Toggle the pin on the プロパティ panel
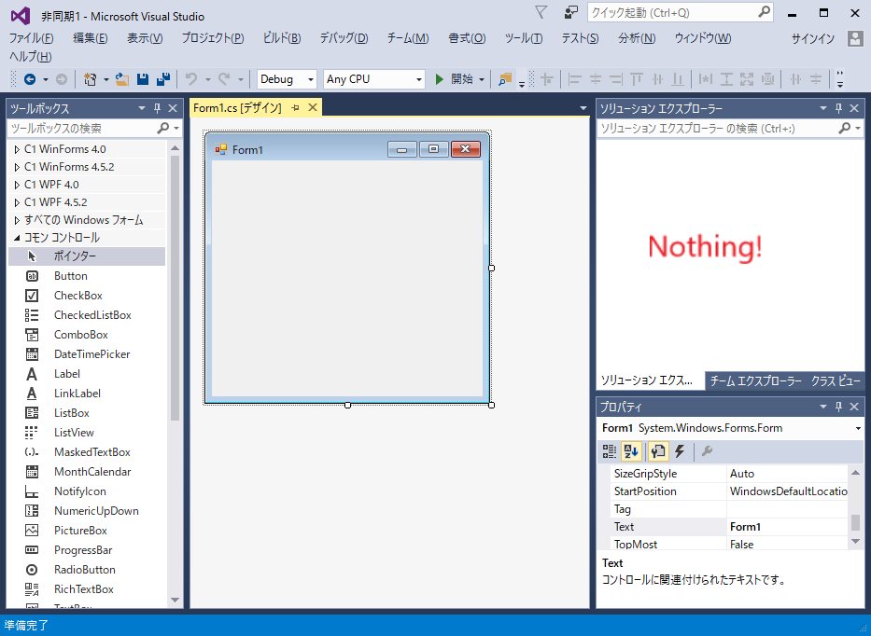 click(838, 407)
